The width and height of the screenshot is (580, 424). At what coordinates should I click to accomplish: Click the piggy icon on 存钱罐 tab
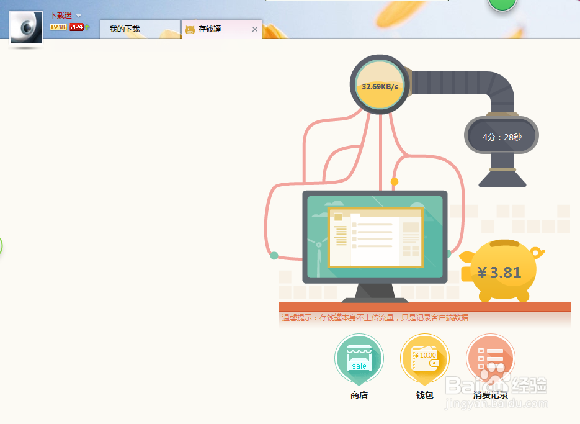tap(190, 29)
